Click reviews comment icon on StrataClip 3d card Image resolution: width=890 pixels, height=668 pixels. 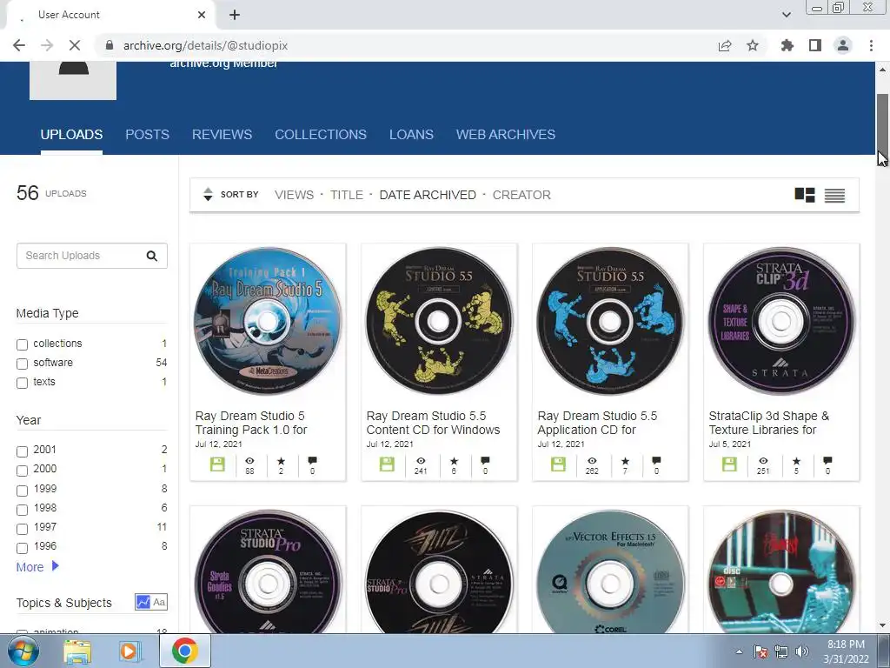click(827, 461)
